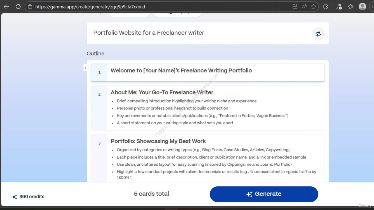Click the read aloud icon in address bar
Viewport: 374px width, 210px height.
(304, 7)
